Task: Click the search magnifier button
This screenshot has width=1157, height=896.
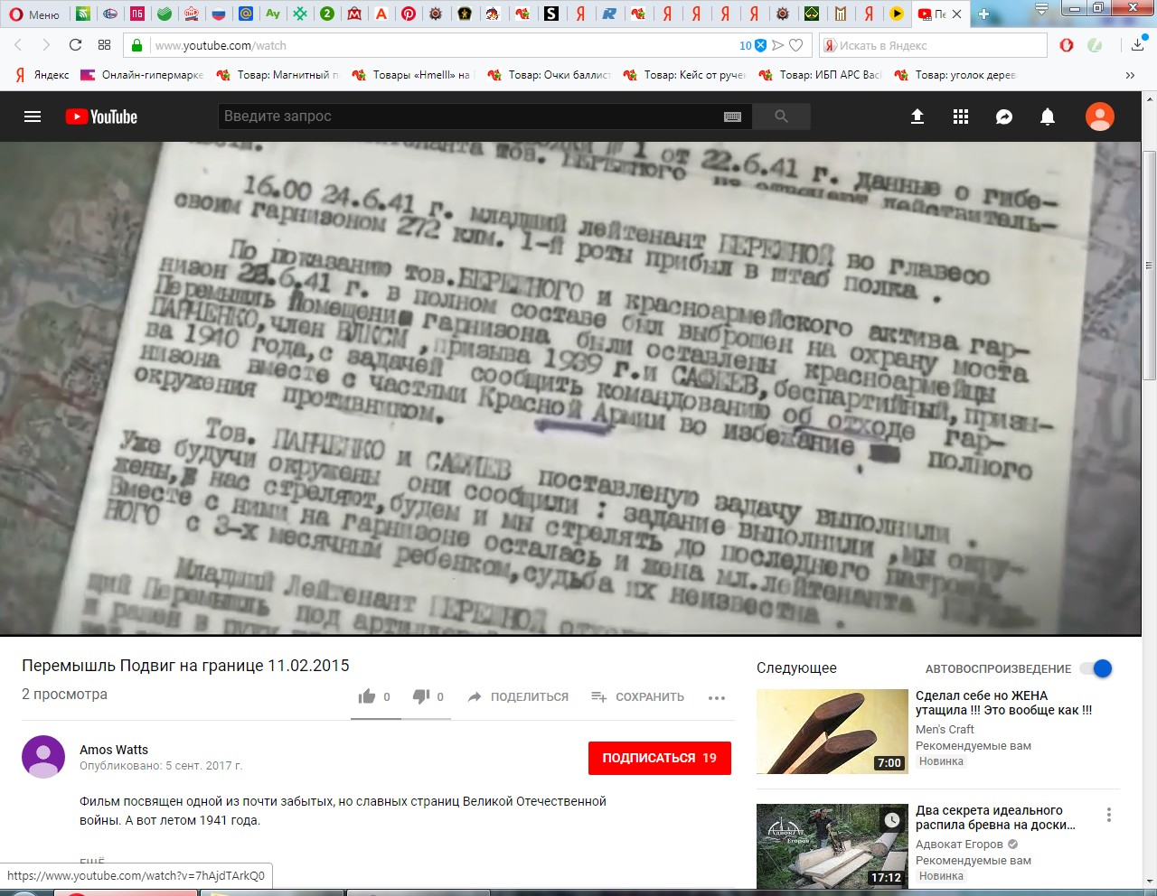Action: click(x=781, y=117)
